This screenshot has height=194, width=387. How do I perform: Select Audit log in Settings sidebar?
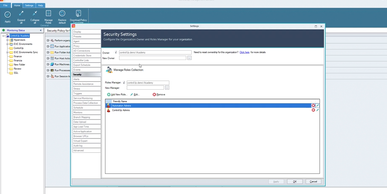pos(87,146)
